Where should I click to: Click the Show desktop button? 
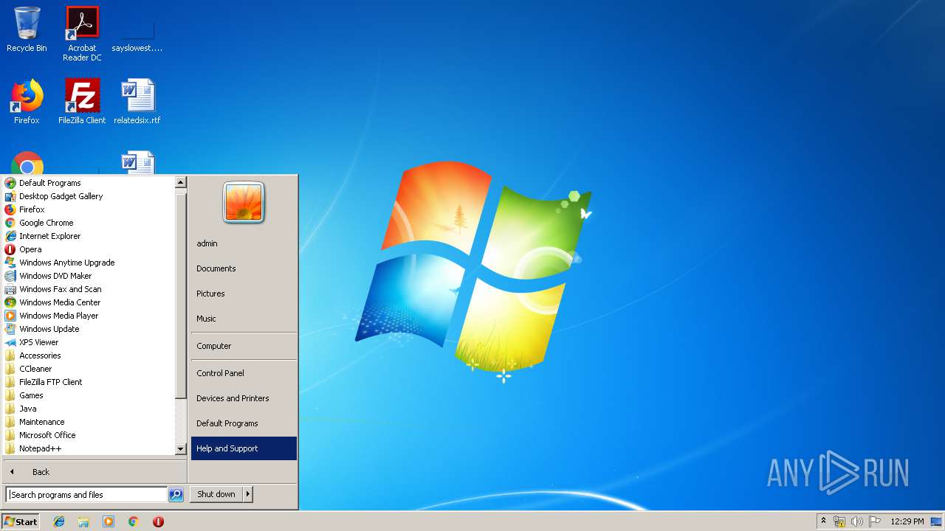point(936,521)
